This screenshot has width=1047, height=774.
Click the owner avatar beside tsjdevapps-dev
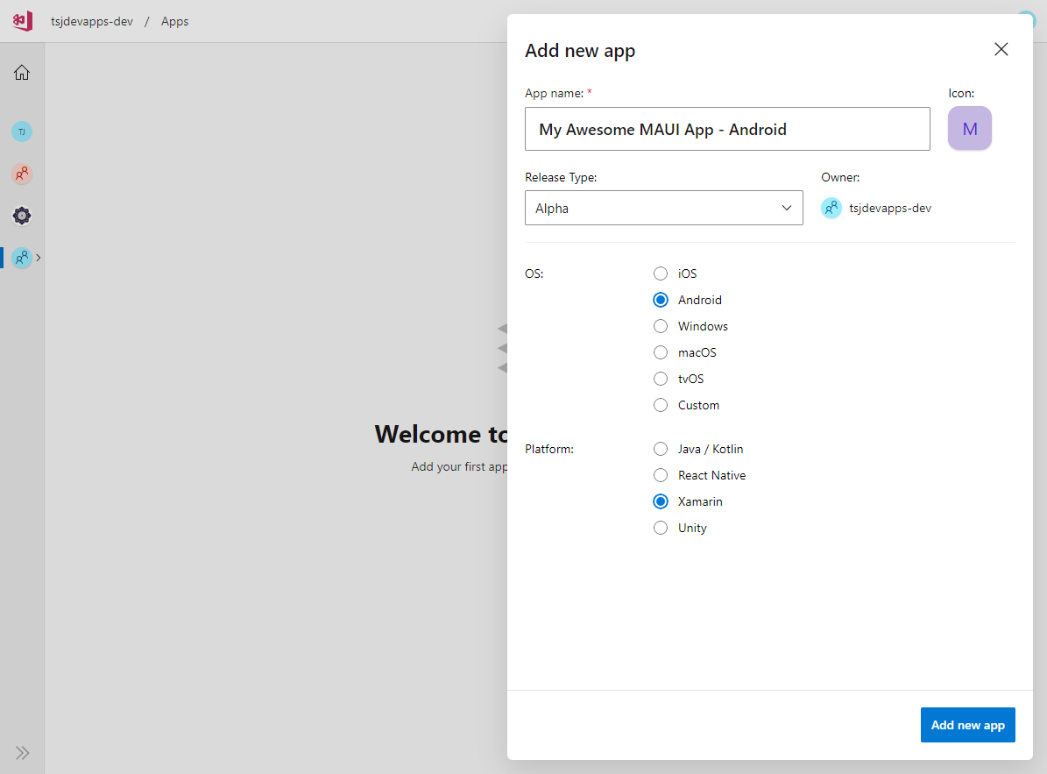[x=831, y=209]
